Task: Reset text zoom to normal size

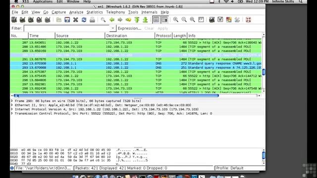Action: click(193, 20)
